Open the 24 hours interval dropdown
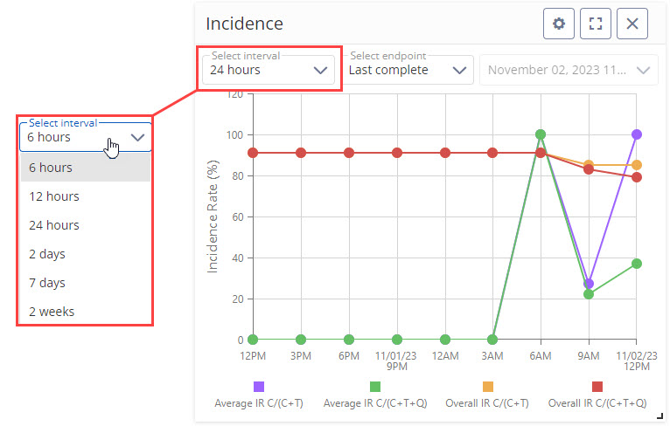 coord(268,70)
